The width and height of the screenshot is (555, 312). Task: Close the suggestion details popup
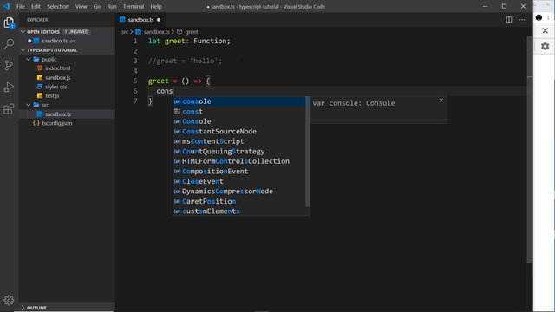pos(441,101)
